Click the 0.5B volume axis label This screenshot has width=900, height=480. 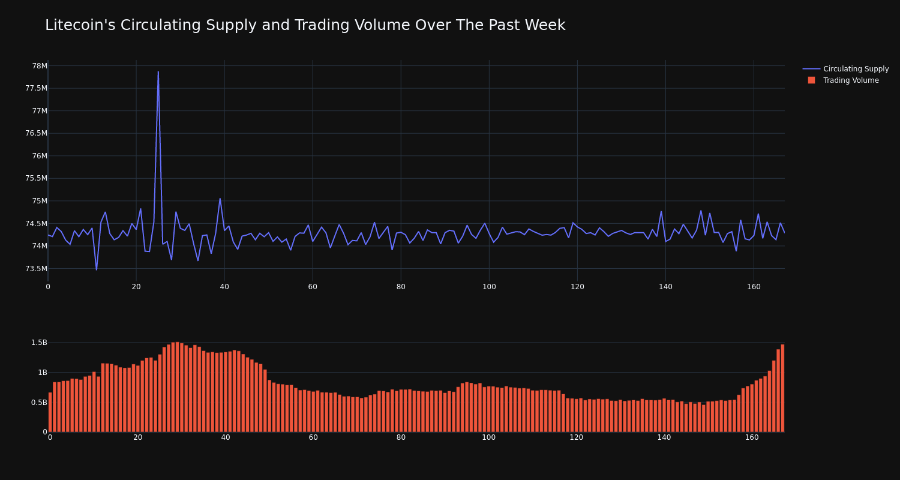(x=38, y=403)
